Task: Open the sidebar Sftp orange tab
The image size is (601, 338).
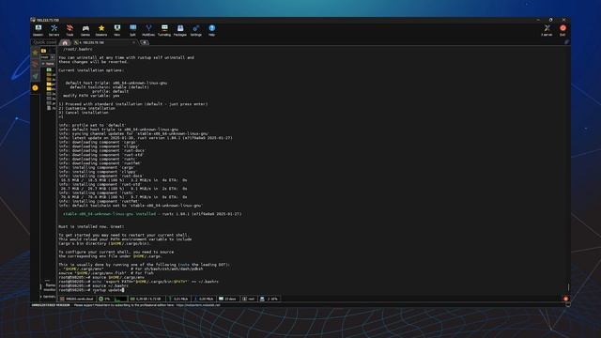Action: point(36,87)
